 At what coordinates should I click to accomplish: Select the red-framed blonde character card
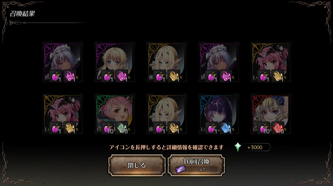point(271,114)
